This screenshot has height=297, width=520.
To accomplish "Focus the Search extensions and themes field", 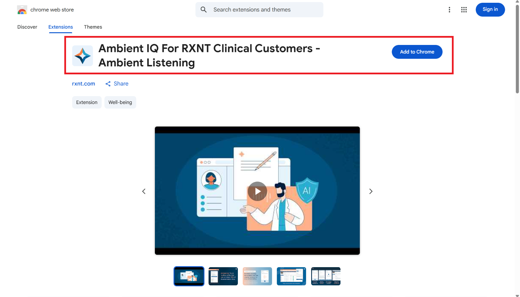I will coord(259,10).
